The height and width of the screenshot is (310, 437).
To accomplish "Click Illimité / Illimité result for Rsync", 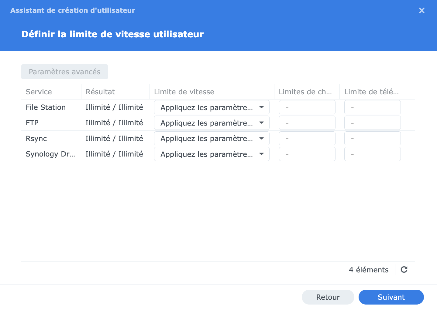I will click(x=114, y=139).
